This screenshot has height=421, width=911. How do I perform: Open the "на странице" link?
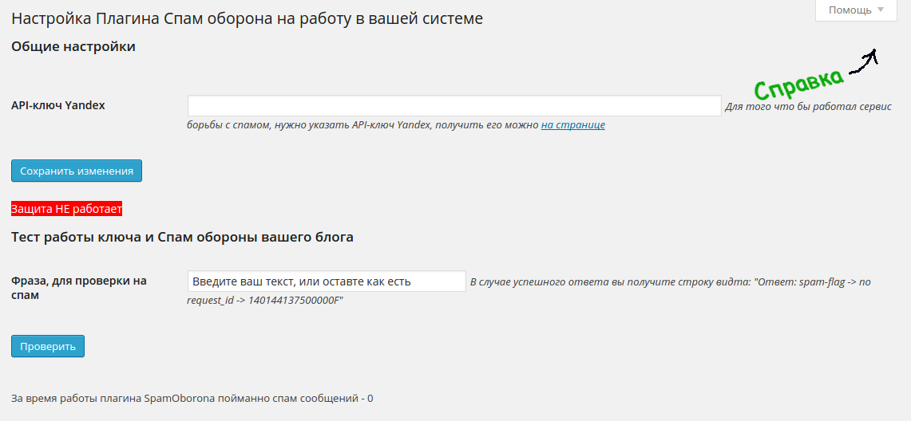[x=572, y=125]
